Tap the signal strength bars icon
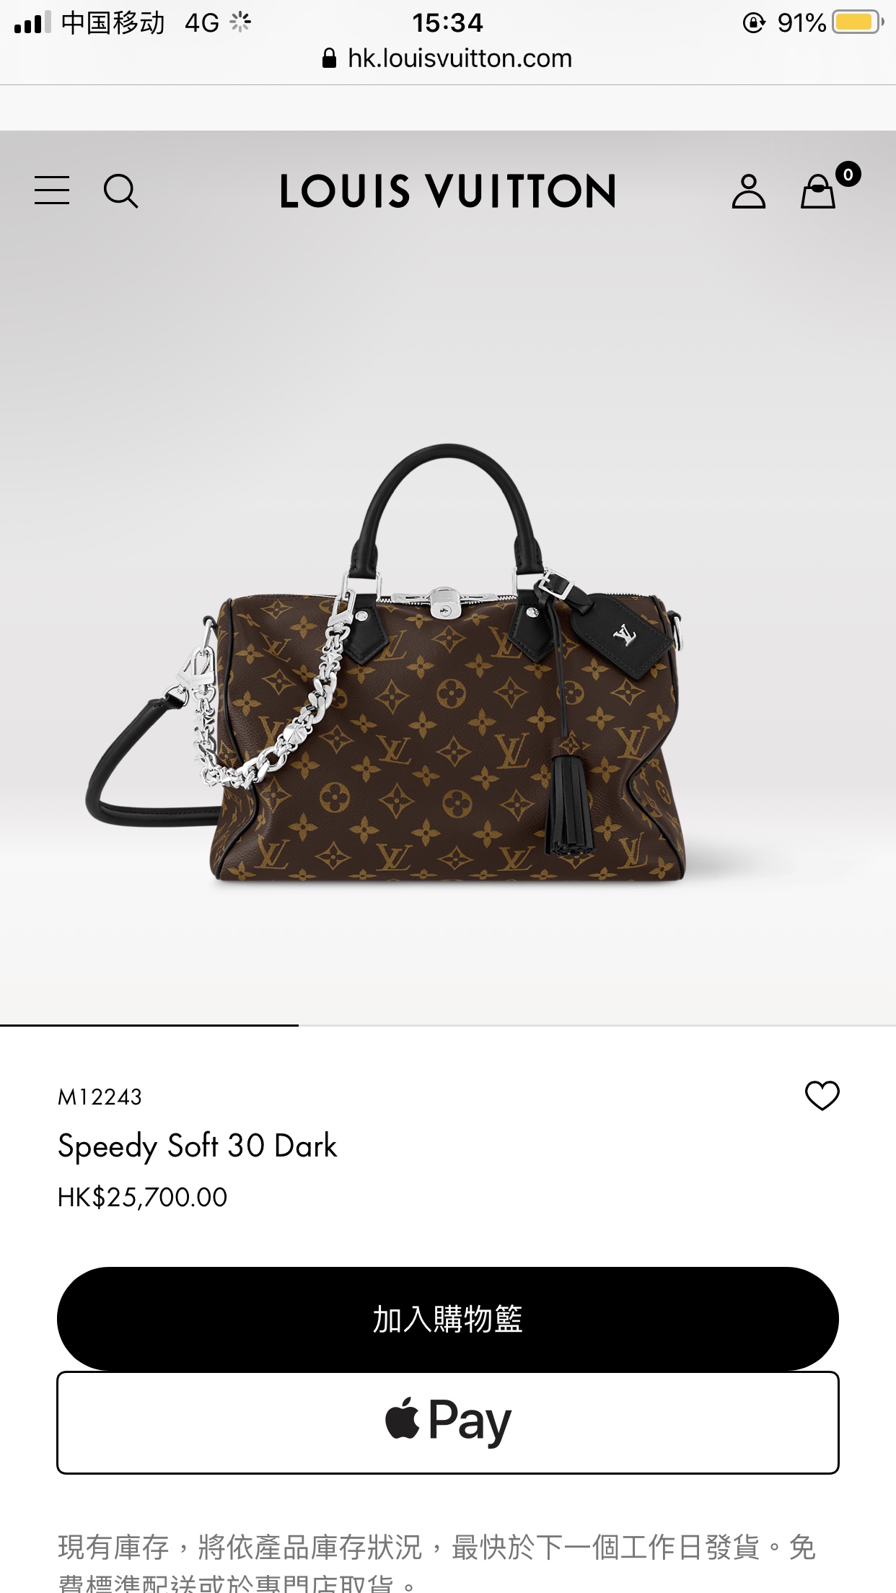Viewport: 896px width, 1593px height. point(32,22)
